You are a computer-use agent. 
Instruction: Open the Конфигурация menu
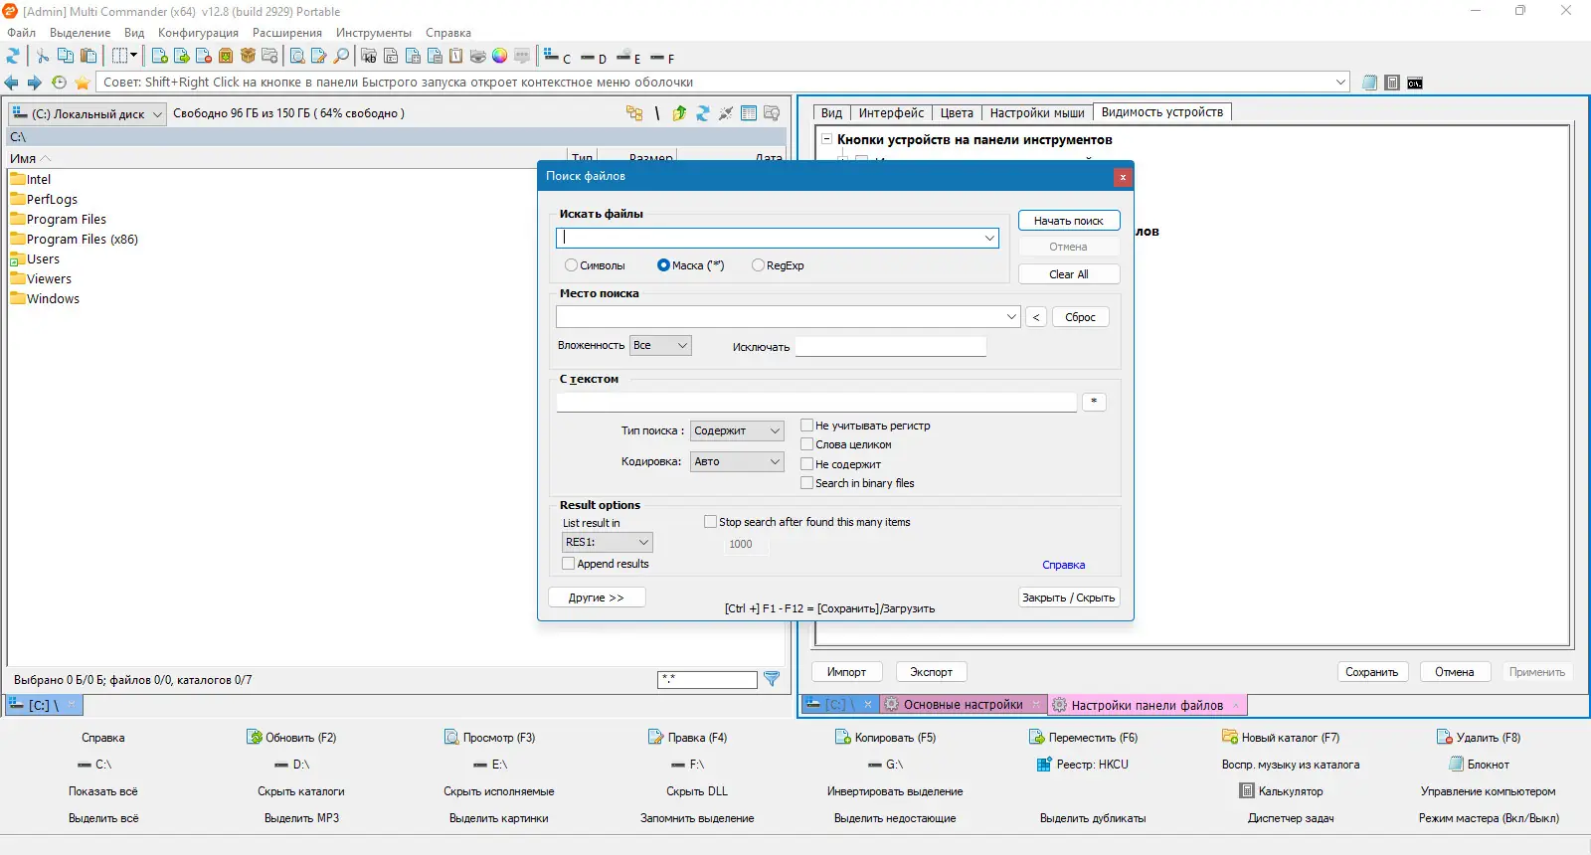[198, 33]
